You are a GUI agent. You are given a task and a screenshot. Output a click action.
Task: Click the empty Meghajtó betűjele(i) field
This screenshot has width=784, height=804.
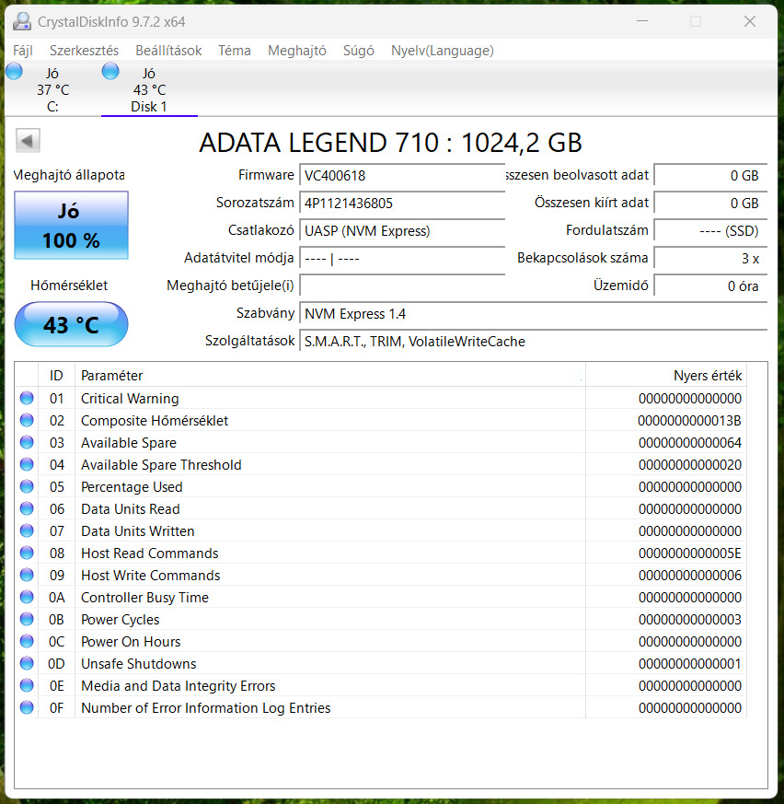tap(402, 286)
